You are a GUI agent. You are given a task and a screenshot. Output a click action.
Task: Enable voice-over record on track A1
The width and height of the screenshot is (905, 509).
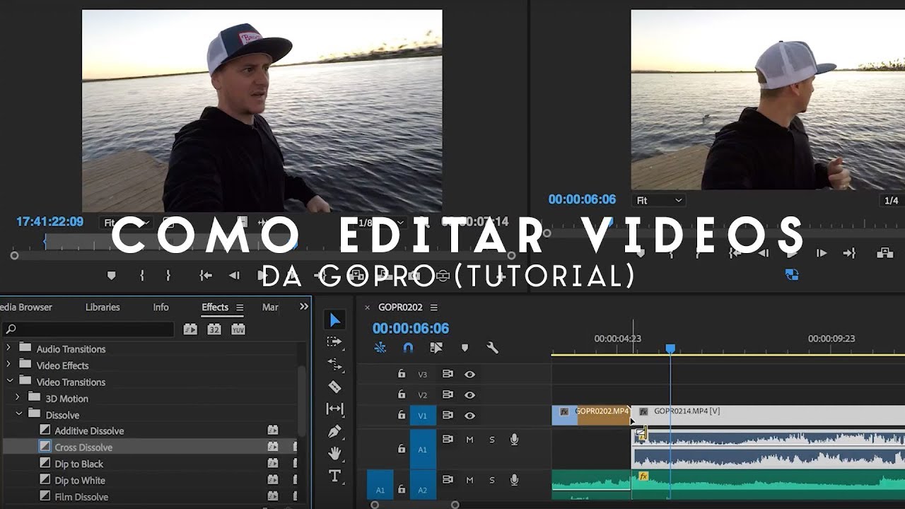(x=514, y=440)
